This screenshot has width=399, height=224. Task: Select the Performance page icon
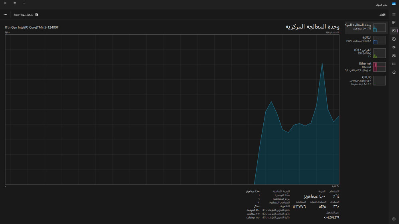click(394, 31)
